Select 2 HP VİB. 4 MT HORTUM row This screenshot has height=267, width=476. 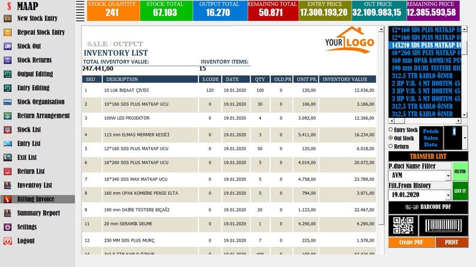424,83
